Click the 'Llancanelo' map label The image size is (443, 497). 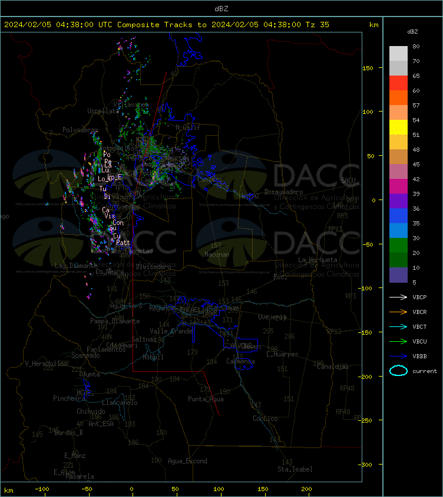coord(120,403)
